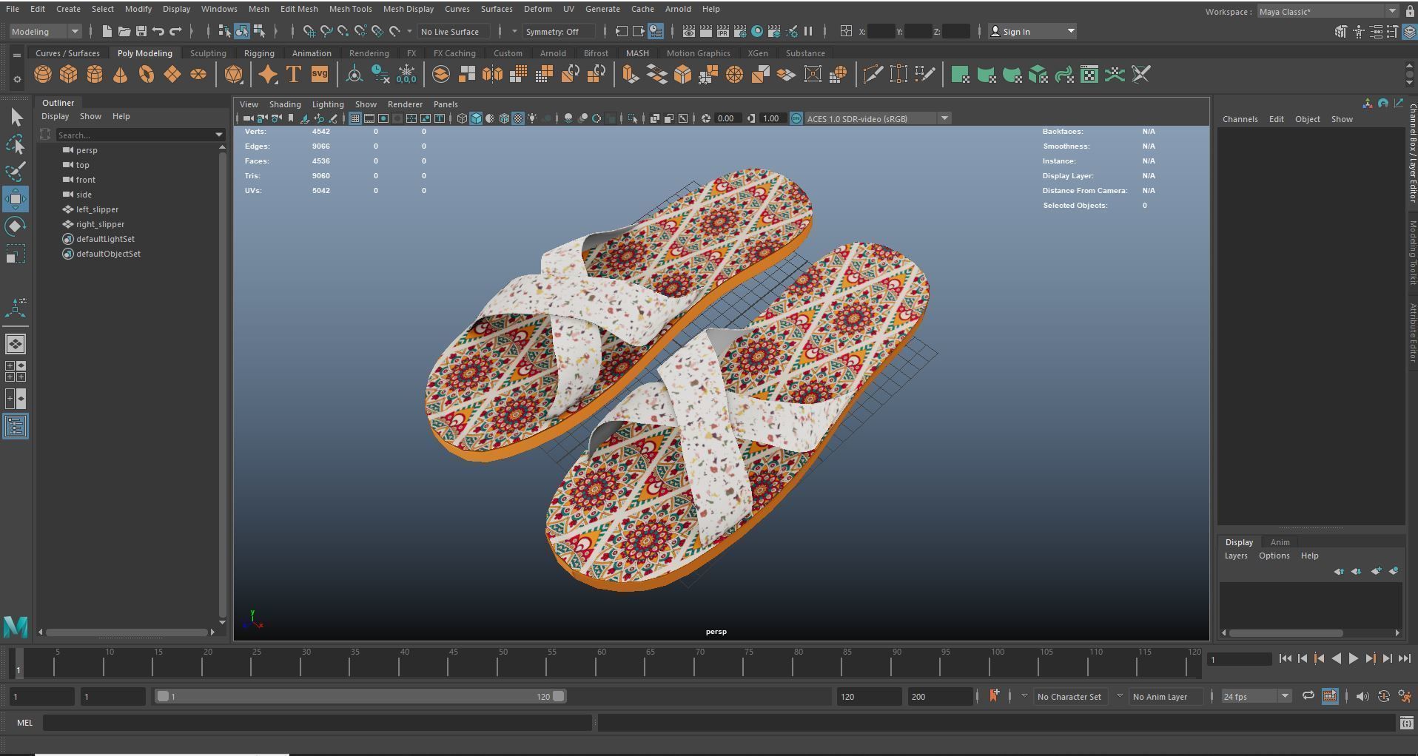Toggle use all lights in viewport
The width and height of the screenshot is (1418, 756).
532,118
